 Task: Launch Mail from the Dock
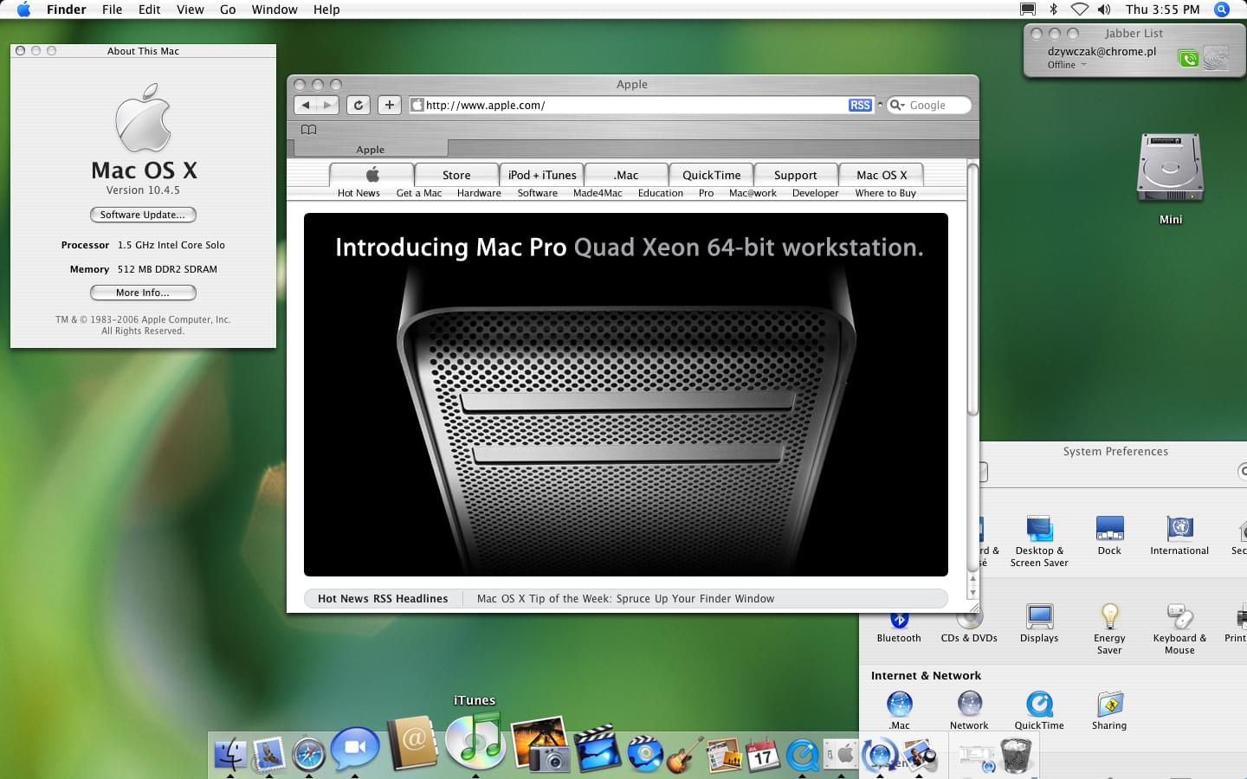click(269, 755)
